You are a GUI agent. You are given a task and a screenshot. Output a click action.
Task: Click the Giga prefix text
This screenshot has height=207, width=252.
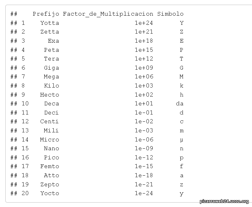click(51, 68)
